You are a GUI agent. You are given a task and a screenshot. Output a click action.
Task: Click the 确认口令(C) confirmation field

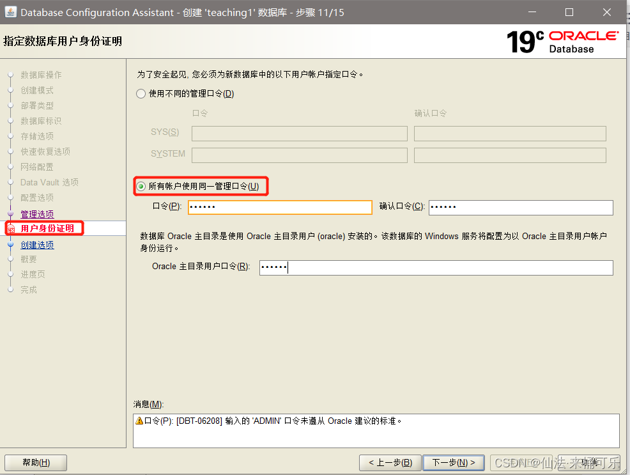[521, 207]
